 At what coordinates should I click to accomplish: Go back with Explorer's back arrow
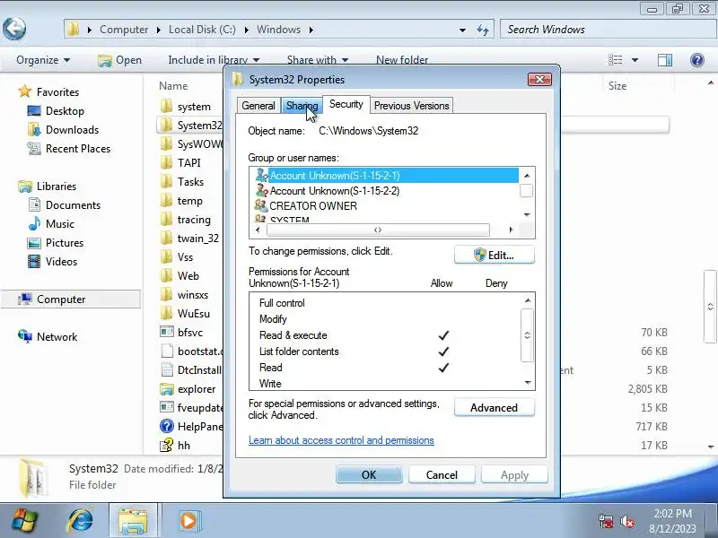(x=14, y=29)
